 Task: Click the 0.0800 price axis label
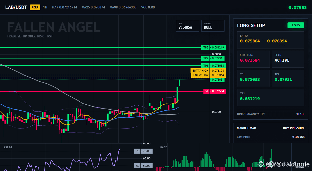tap(216, 54)
